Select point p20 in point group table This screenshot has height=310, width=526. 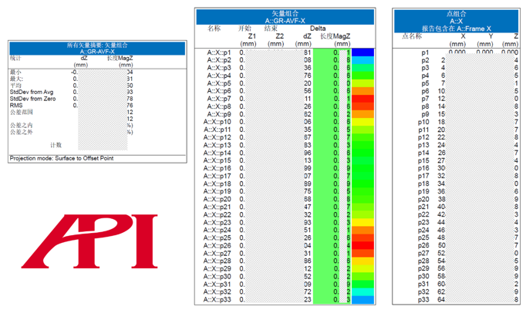[x=457, y=199]
